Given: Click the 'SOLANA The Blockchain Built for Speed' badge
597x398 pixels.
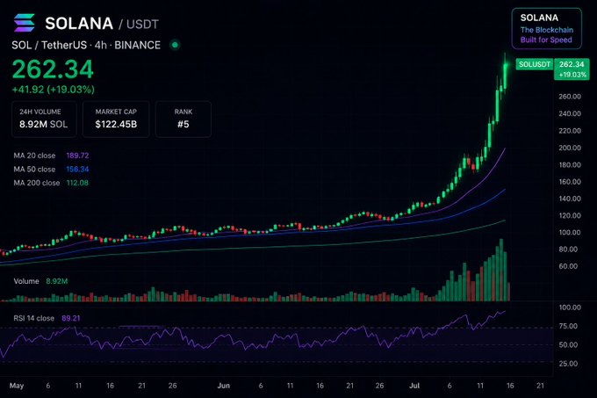Looking at the screenshot, I should click(x=547, y=29).
